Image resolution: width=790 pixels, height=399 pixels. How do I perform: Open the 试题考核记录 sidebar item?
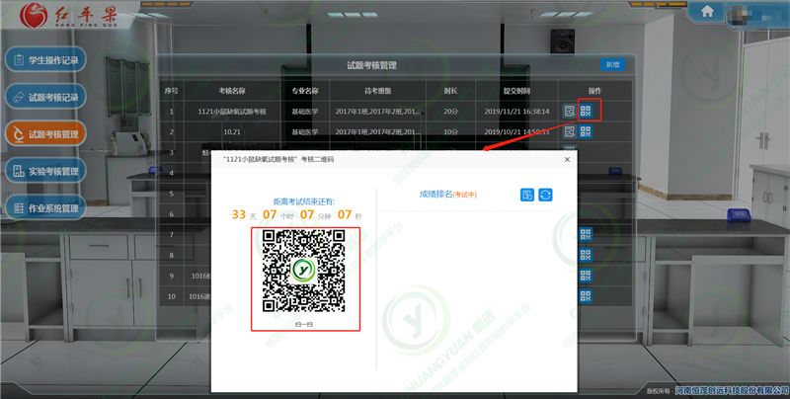45,97
